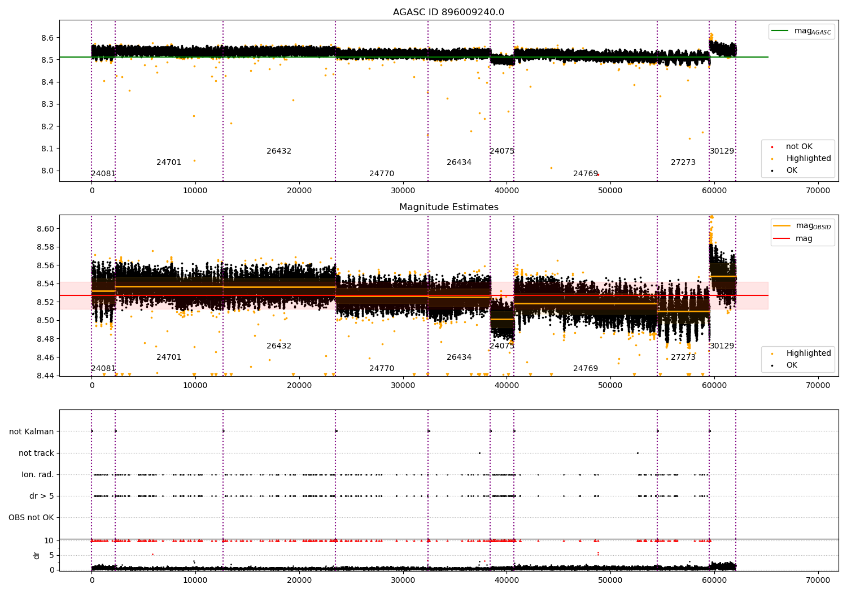
Task: Click the "not track" row label
Action: (36, 454)
